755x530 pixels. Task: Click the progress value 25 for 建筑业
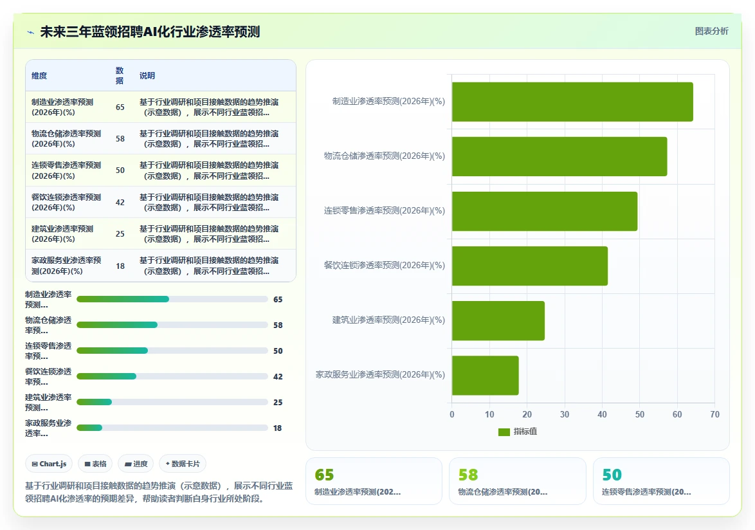tap(278, 403)
